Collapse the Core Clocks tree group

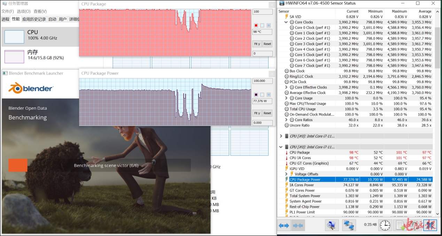[286, 22]
